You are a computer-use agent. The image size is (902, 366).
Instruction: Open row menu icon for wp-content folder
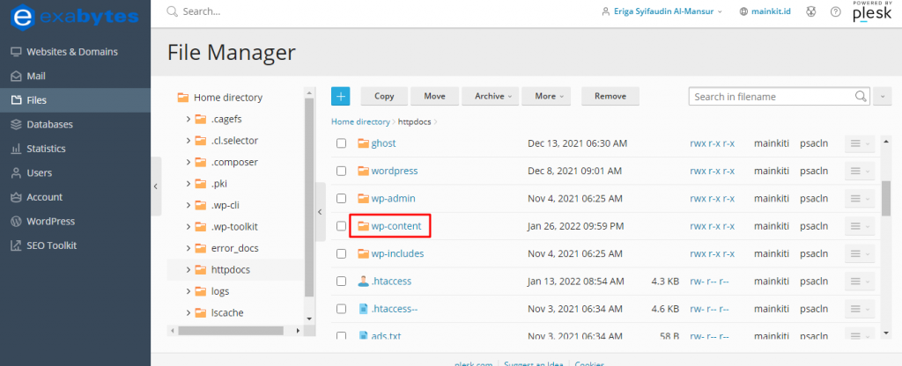click(860, 226)
